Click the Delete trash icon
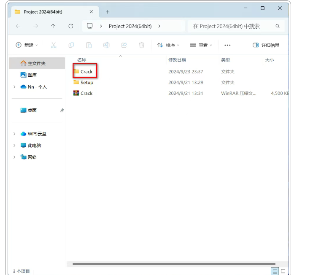 [142, 45]
